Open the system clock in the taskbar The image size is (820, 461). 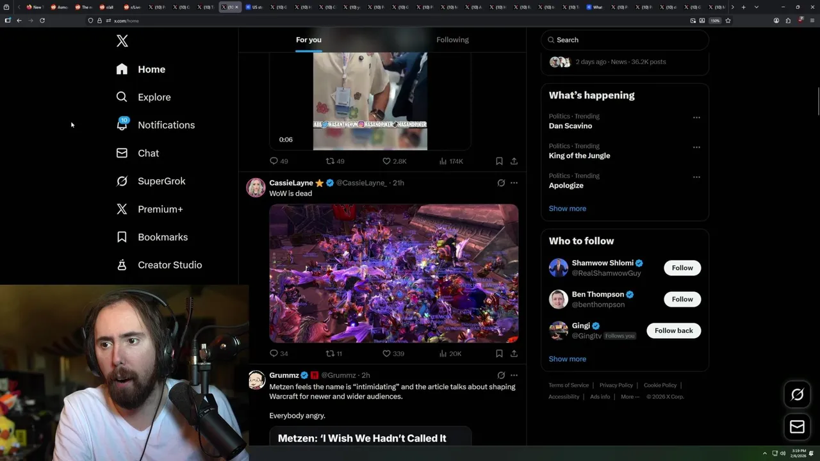(x=799, y=453)
